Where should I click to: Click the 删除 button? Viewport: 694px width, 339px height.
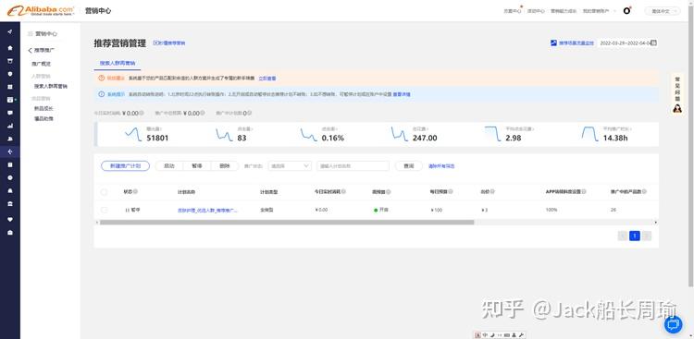coord(225,165)
